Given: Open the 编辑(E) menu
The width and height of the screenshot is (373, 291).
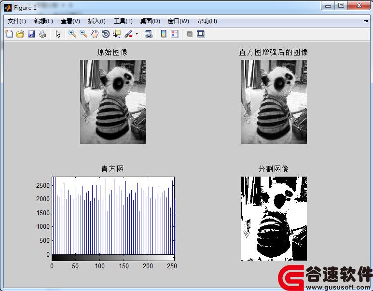Looking at the screenshot, I should pos(43,21).
